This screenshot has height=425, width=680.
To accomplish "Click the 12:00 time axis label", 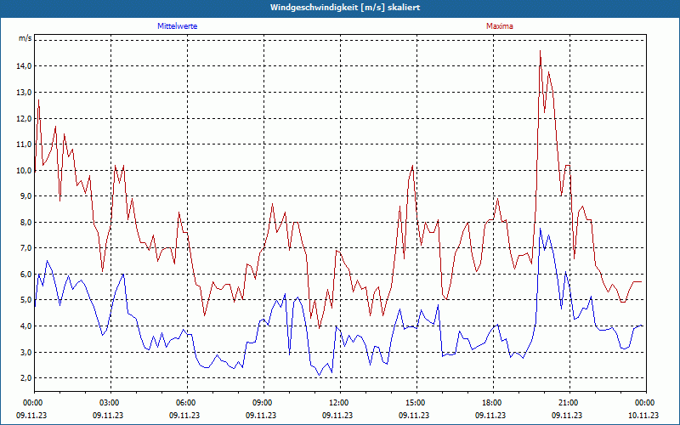I will pyautogui.click(x=338, y=402).
